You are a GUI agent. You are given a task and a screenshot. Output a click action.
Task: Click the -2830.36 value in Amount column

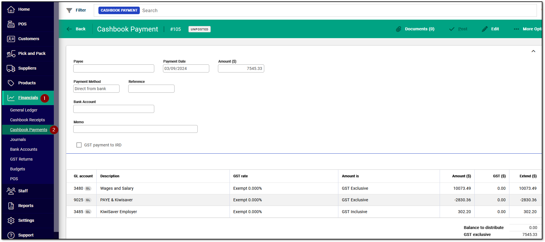[463, 200]
